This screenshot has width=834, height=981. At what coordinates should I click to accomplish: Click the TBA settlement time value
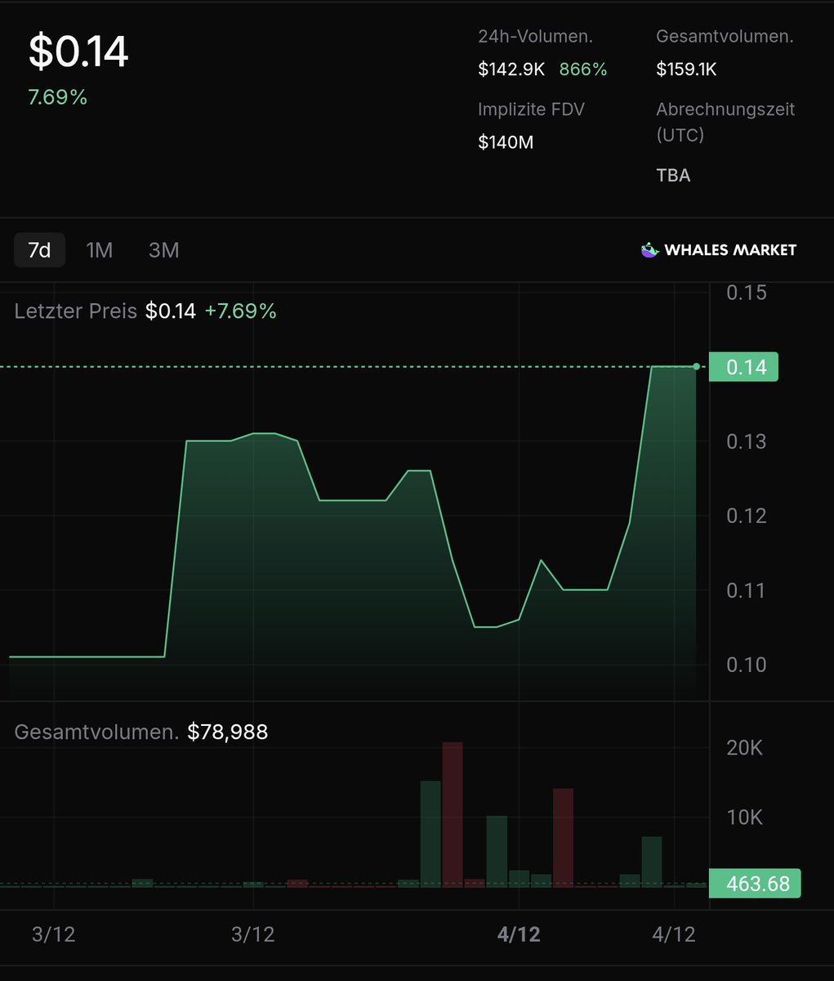tap(673, 175)
